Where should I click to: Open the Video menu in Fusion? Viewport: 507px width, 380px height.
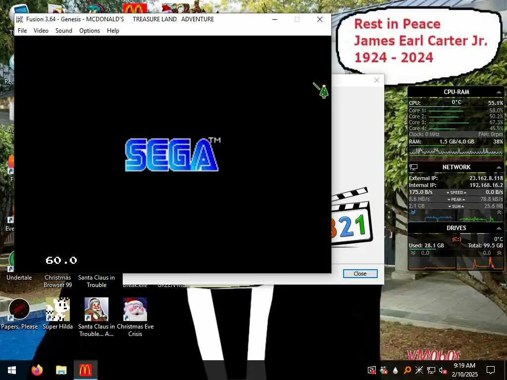coord(41,30)
